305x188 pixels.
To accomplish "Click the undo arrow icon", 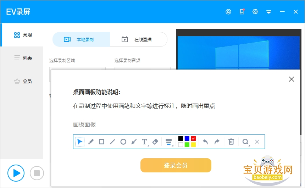I will [x=205, y=142].
